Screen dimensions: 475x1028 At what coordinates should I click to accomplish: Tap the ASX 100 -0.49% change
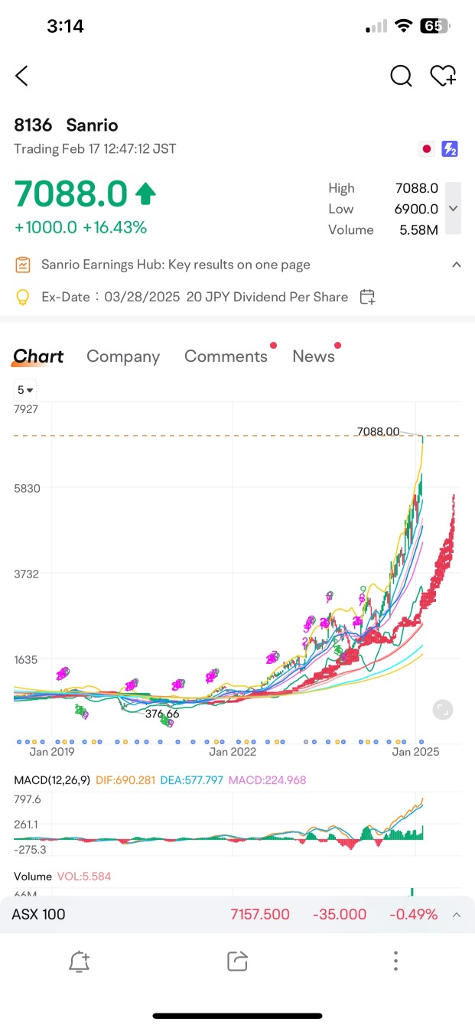tap(413, 914)
